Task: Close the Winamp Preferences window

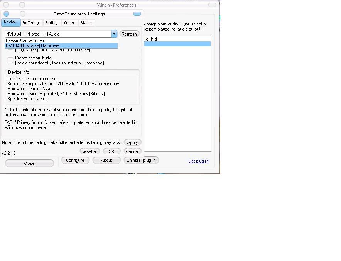Action: tap(29, 163)
